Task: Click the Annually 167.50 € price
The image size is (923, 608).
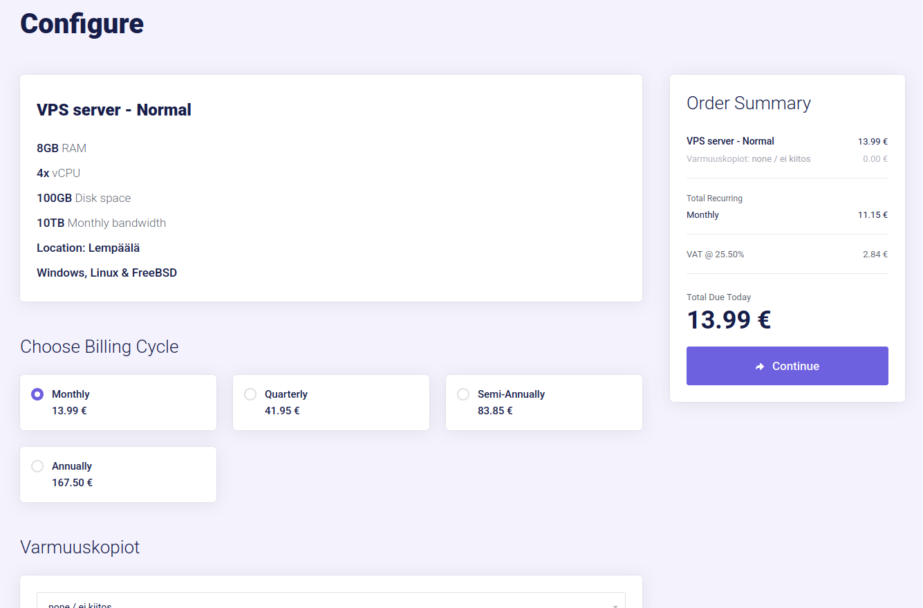Action: coord(72,483)
